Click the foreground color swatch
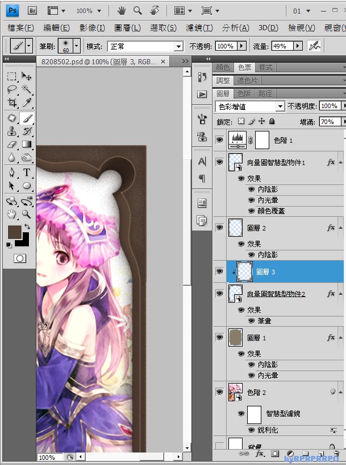346x465 pixels. (15, 232)
